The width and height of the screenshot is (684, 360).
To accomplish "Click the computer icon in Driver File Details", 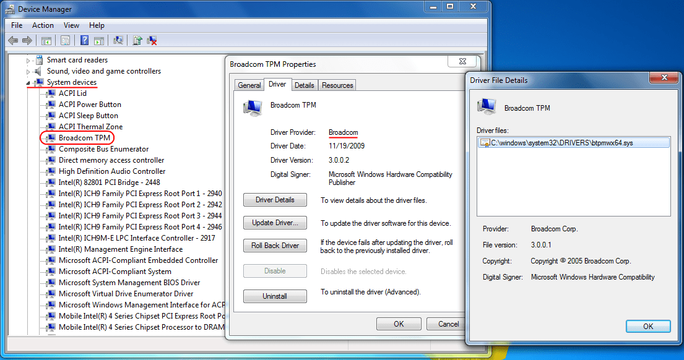I will (x=487, y=107).
